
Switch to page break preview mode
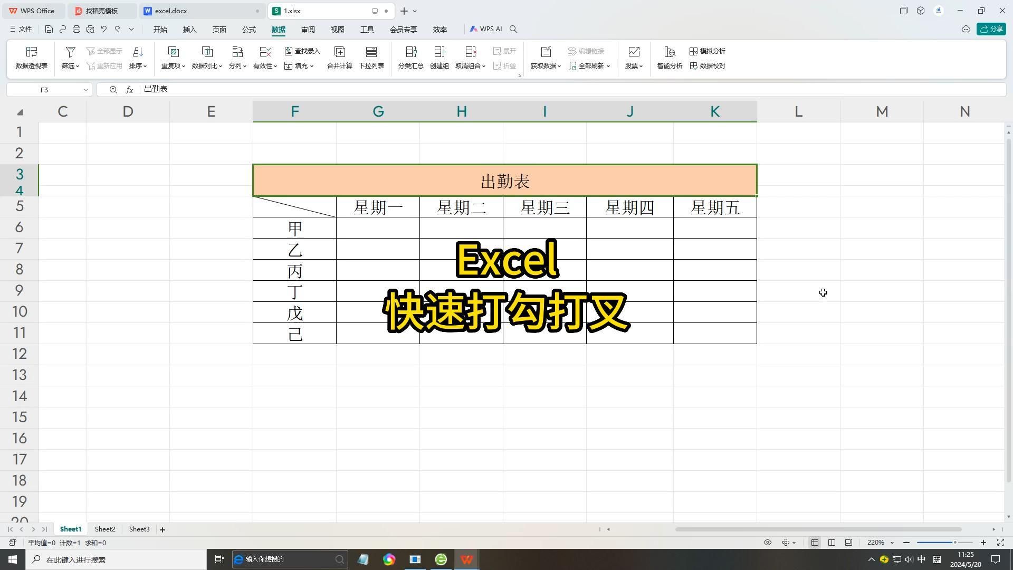(848, 543)
